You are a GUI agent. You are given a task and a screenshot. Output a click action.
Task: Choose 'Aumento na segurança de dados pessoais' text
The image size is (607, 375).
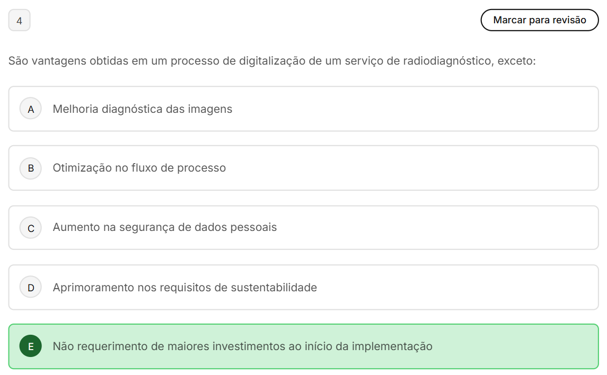tap(164, 227)
